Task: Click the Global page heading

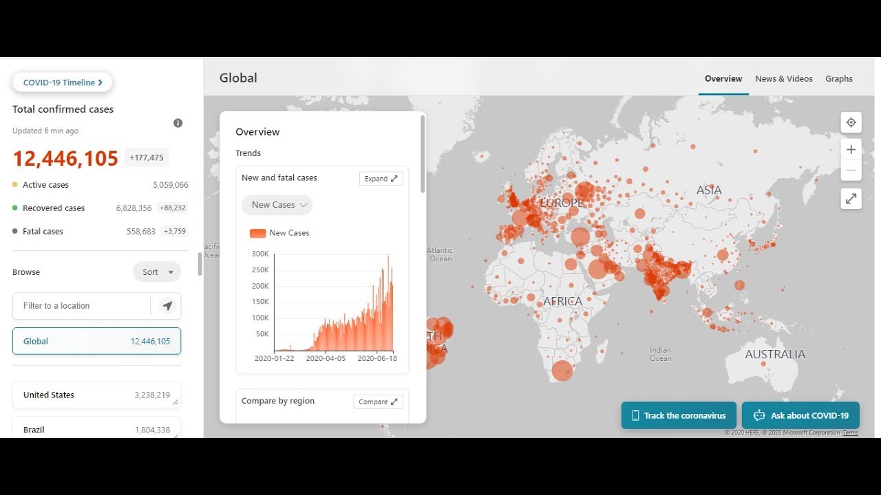Action: click(x=238, y=78)
